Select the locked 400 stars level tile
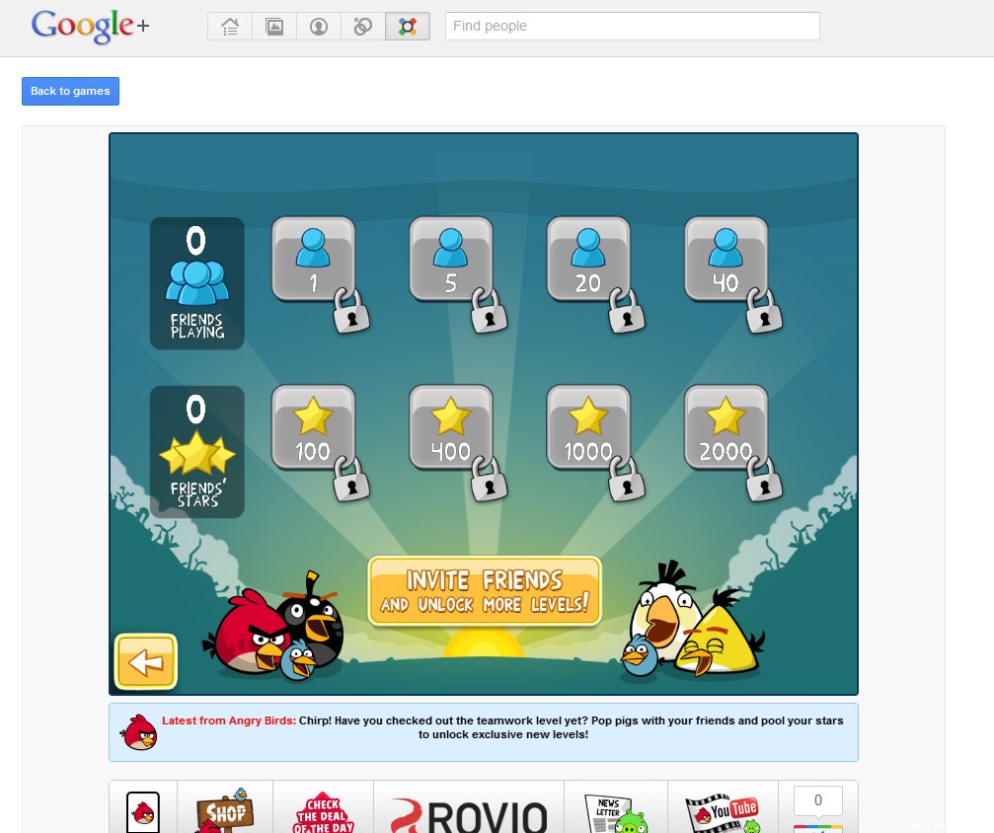994x833 pixels. pyautogui.click(x=451, y=427)
